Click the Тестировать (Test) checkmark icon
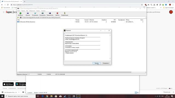This screenshot has width=175, height=98. pos(35,13)
